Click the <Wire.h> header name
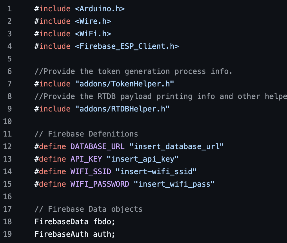Screen dimensions: 287x243 point(93,21)
